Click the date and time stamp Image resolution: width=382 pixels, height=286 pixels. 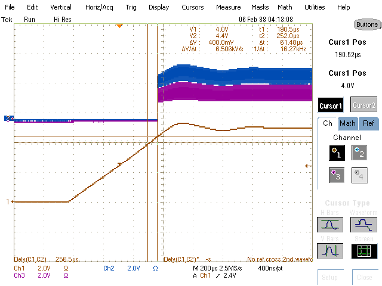coord(266,20)
